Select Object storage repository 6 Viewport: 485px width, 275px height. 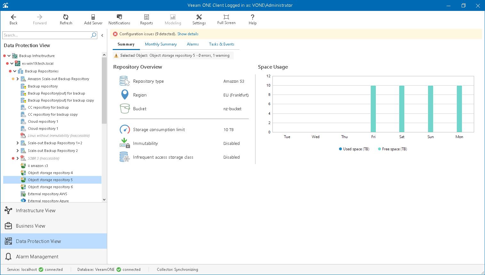click(x=50, y=187)
